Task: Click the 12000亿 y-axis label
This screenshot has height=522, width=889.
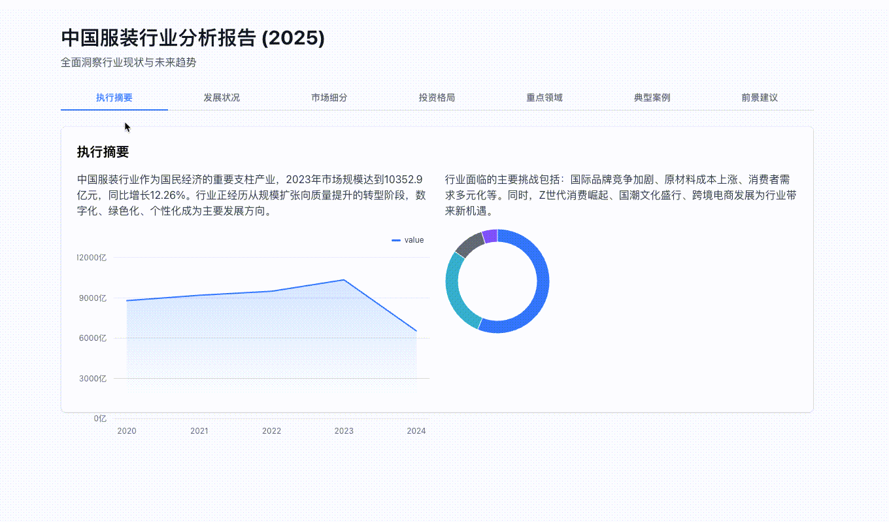Action: point(92,257)
